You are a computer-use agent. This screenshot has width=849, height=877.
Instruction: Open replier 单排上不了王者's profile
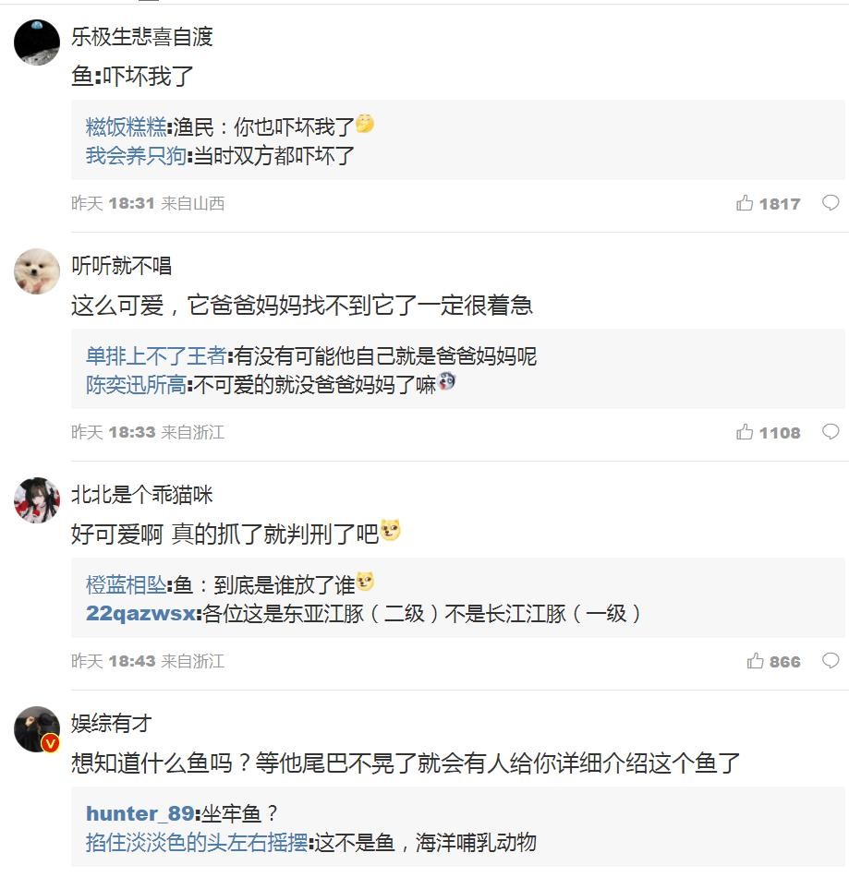[x=156, y=356]
